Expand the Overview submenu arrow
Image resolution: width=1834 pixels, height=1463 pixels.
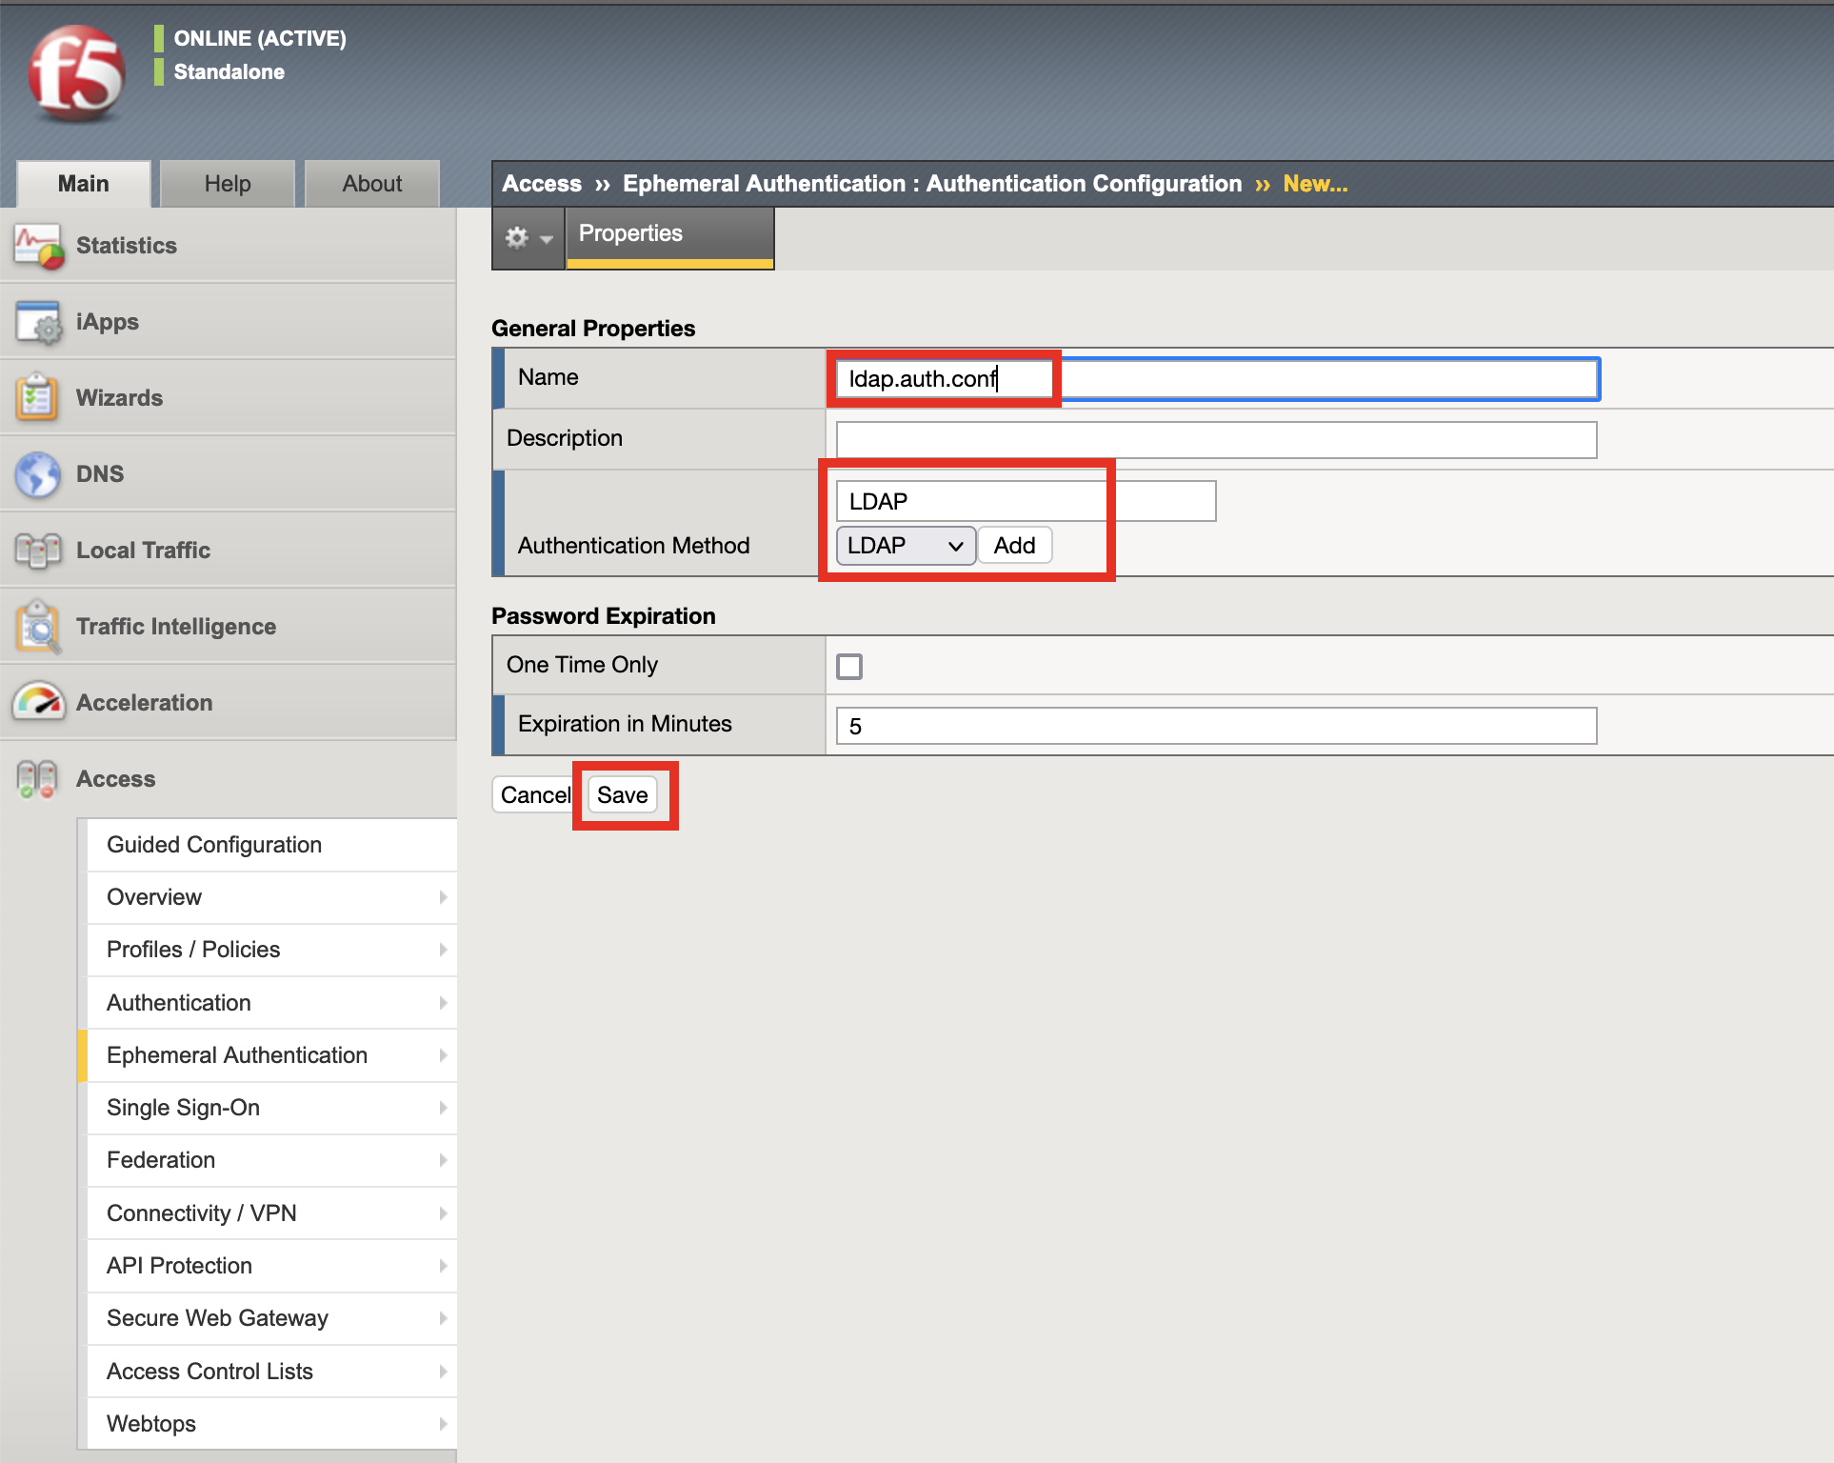point(443,897)
